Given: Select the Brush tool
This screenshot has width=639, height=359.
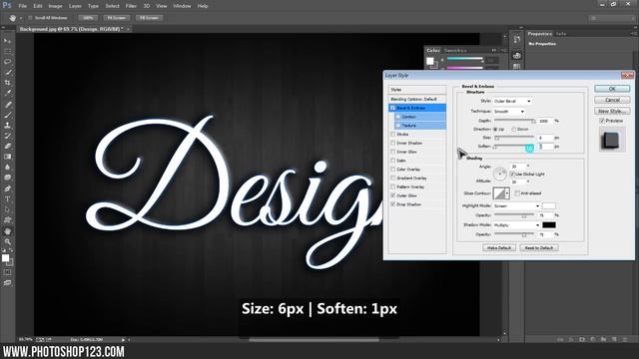Looking at the screenshot, I should (7, 115).
